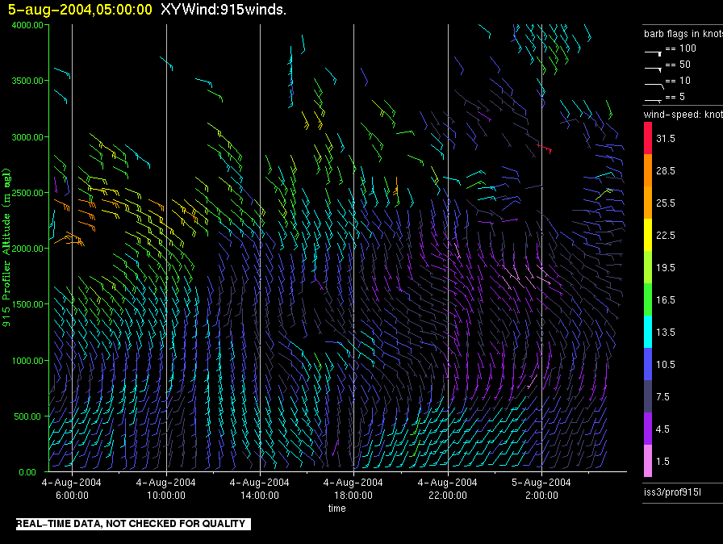Click the yellow-green 19.5 color swatch
The height and width of the screenshot is (544, 723).
[648, 267]
